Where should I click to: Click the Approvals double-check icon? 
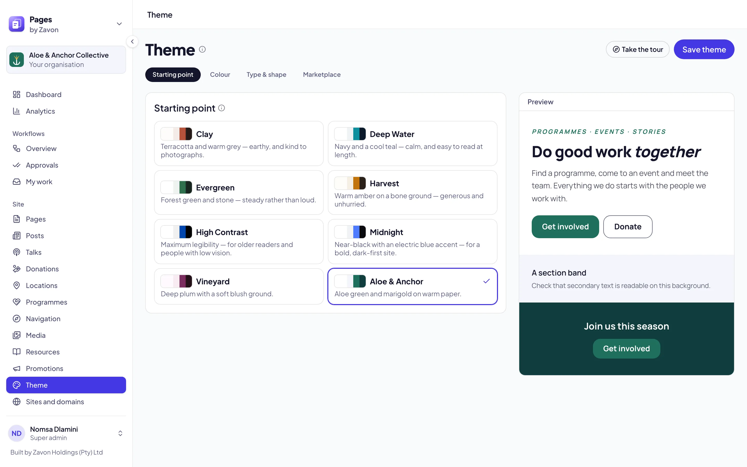click(x=17, y=165)
